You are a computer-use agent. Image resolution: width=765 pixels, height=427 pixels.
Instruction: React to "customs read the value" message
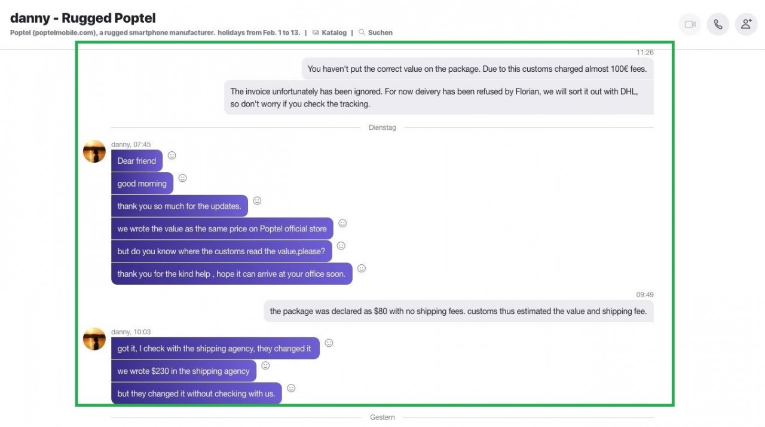click(x=341, y=246)
